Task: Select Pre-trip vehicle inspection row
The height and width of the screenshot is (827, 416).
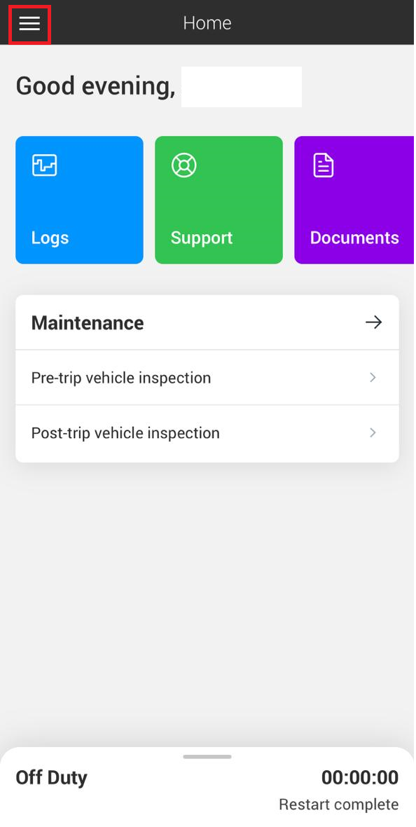Action: [207, 378]
